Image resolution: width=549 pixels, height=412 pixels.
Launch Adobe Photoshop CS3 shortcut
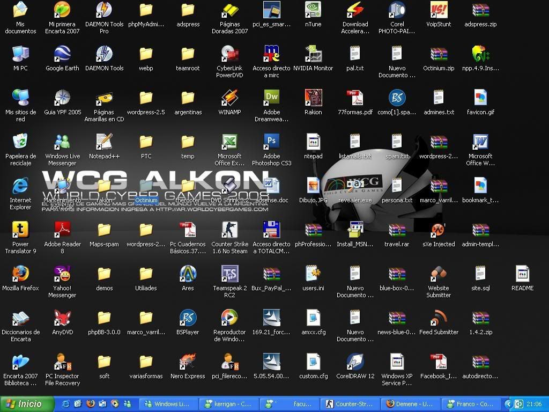272,142
